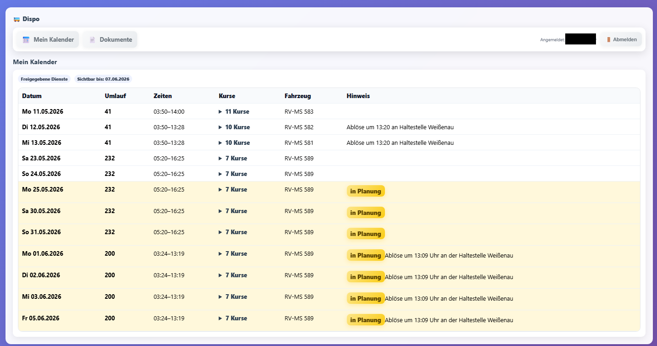Select the date Mo 25.05.2026
Image resolution: width=657 pixels, height=346 pixels.
click(x=42, y=189)
